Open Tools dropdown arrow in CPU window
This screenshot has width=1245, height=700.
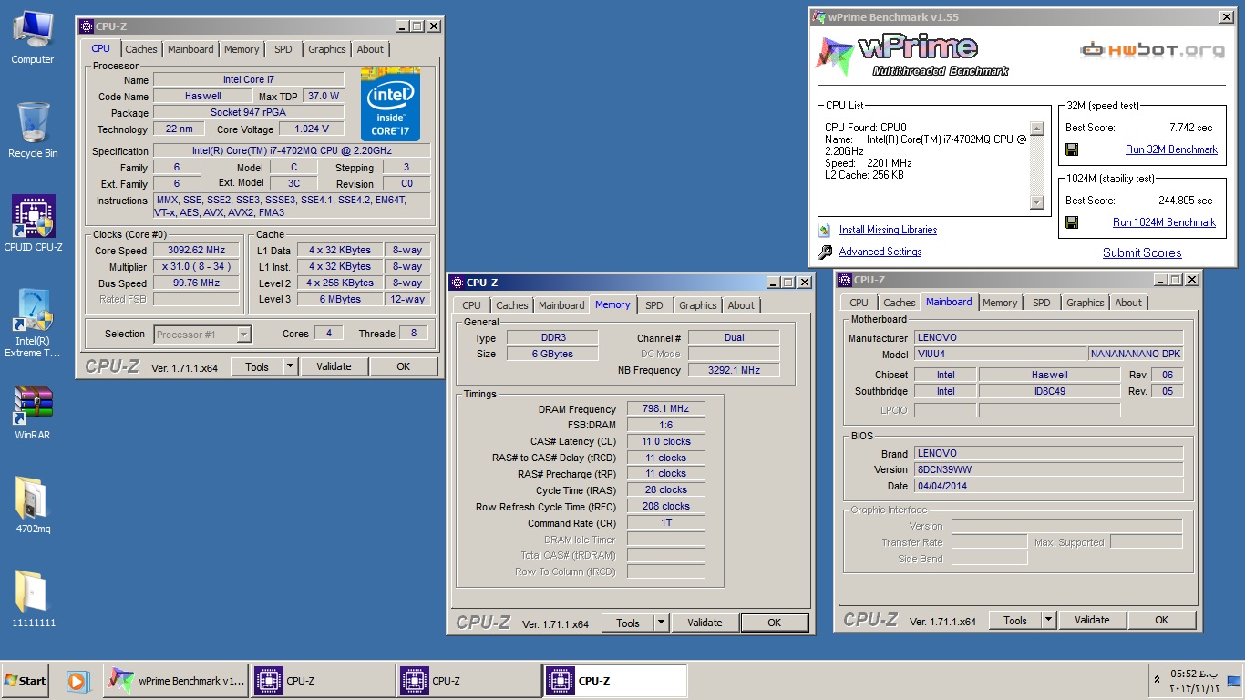click(x=290, y=366)
